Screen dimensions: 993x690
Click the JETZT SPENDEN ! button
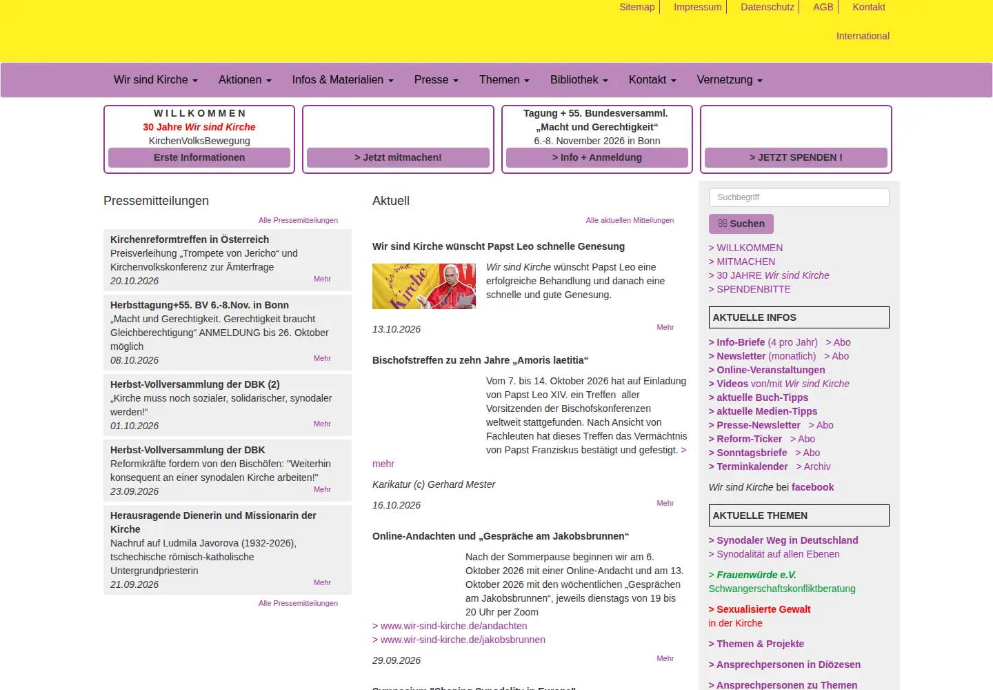[796, 157]
